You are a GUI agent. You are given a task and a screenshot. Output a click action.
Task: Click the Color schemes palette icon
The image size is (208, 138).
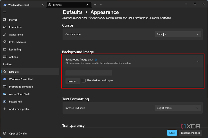5,42
